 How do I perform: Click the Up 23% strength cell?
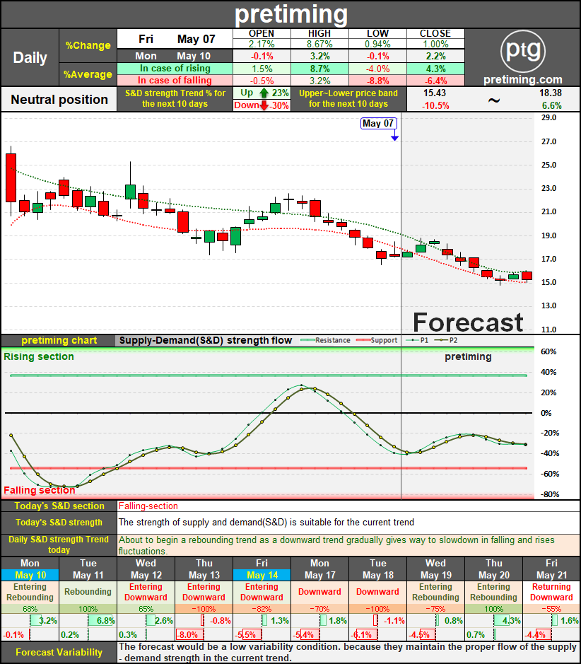point(262,93)
